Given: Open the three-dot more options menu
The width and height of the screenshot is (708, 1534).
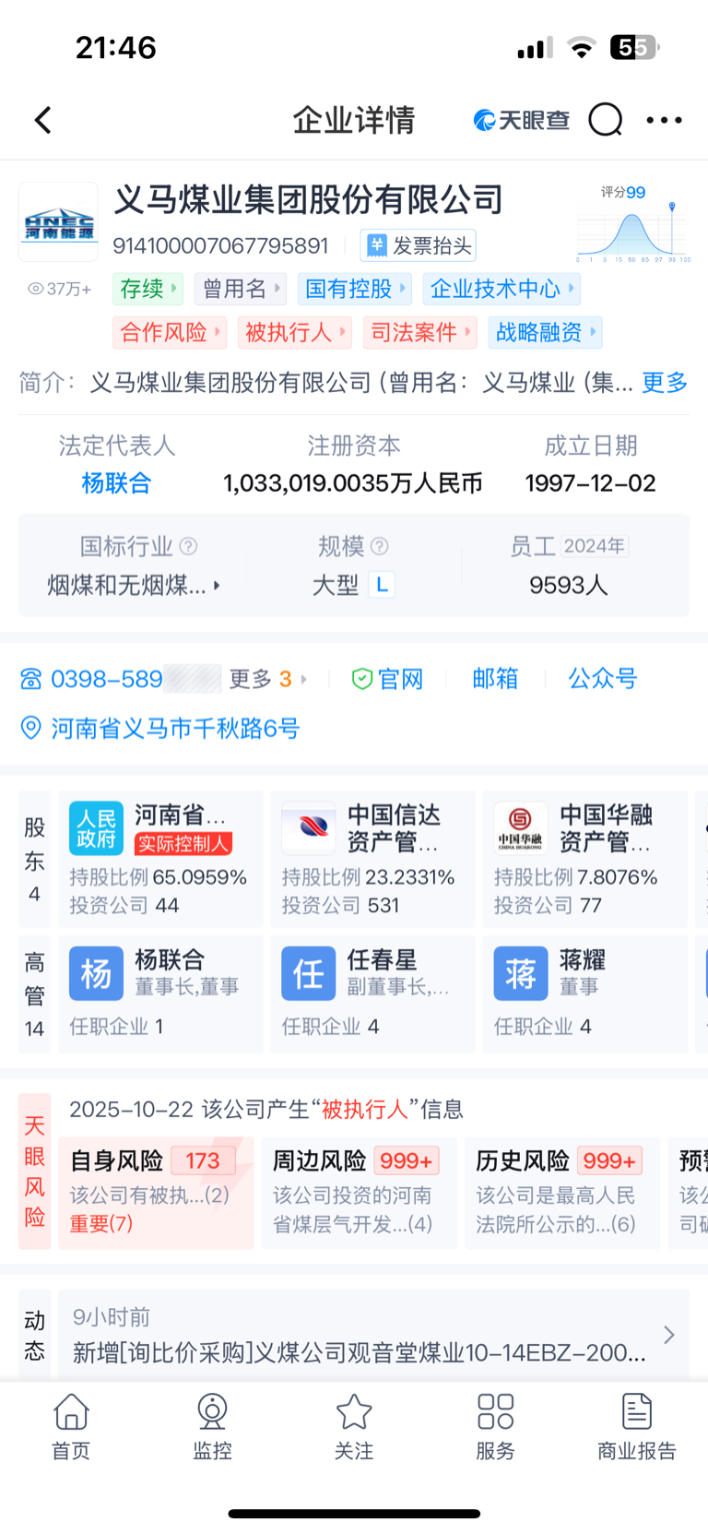Looking at the screenshot, I should pyautogui.click(x=665, y=120).
